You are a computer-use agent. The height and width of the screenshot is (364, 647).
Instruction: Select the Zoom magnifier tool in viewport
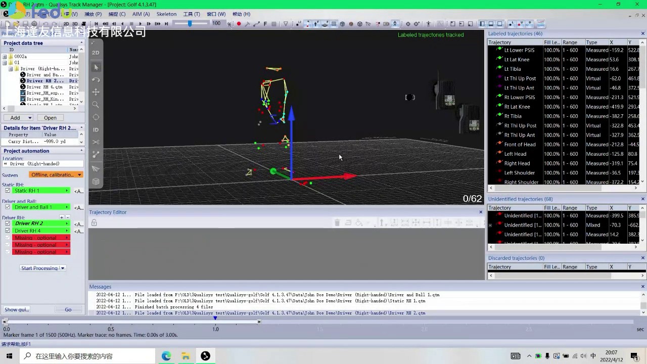(96, 105)
